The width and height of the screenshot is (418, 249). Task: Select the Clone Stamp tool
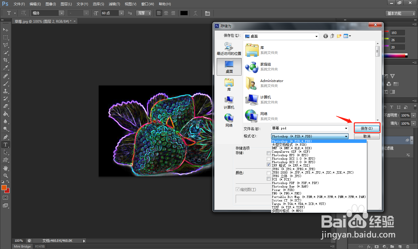[x=6, y=91]
